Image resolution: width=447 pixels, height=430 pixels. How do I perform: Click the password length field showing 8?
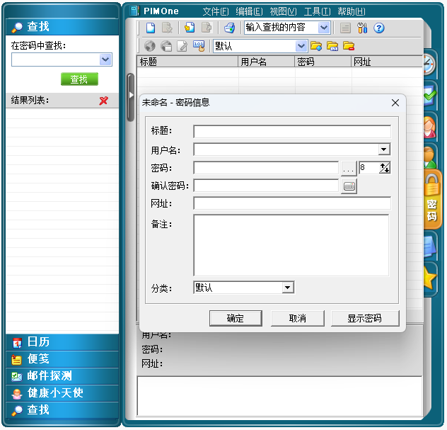[369, 168]
